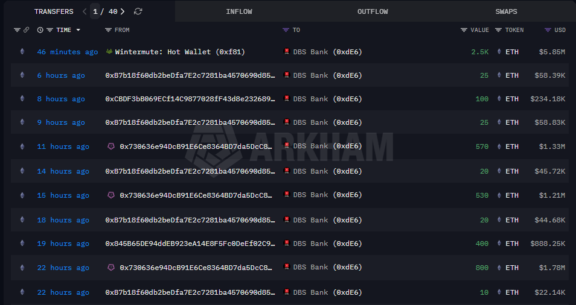Switch to the SWAPS tab
This screenshot has height=305, width=576.
coord(506,11)
